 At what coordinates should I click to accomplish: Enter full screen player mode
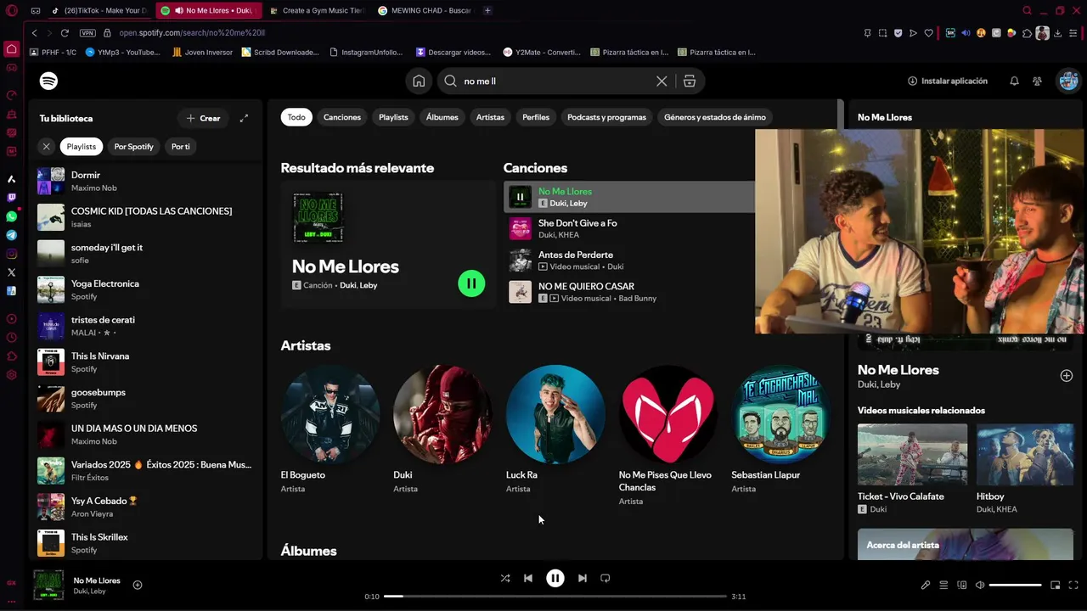(1073, 585)
